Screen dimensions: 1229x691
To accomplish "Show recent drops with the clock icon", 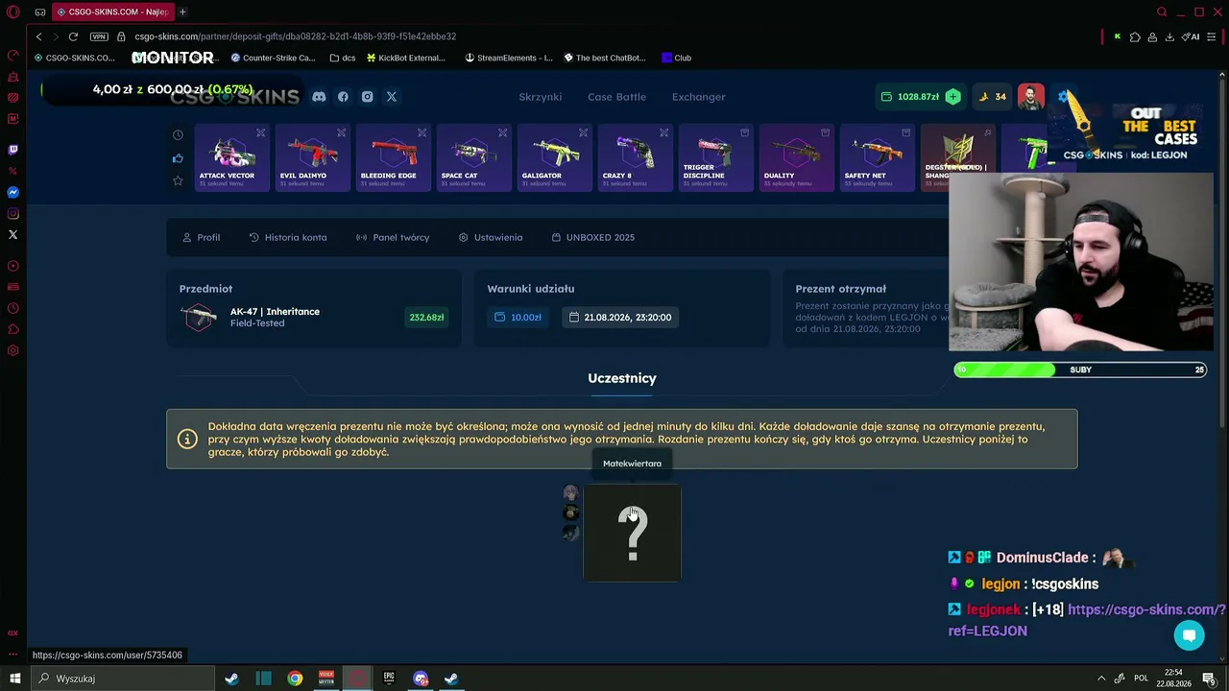I will click(178, 135).
